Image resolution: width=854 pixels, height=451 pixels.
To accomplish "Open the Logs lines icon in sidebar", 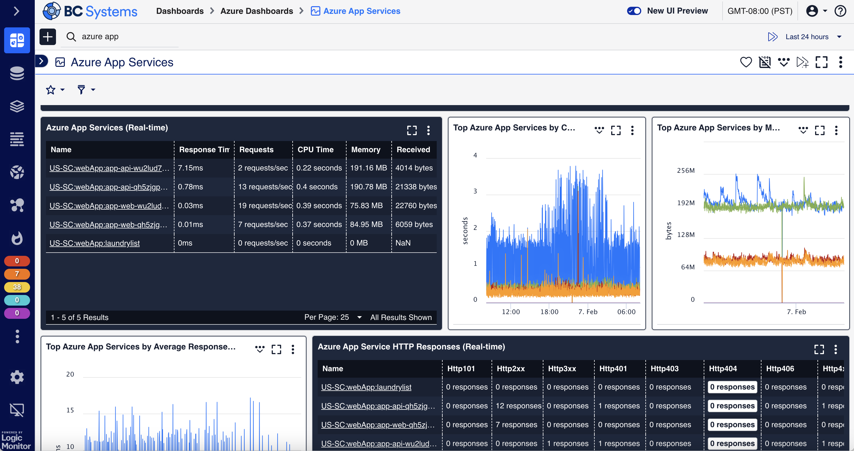I will tap(17, 139).
